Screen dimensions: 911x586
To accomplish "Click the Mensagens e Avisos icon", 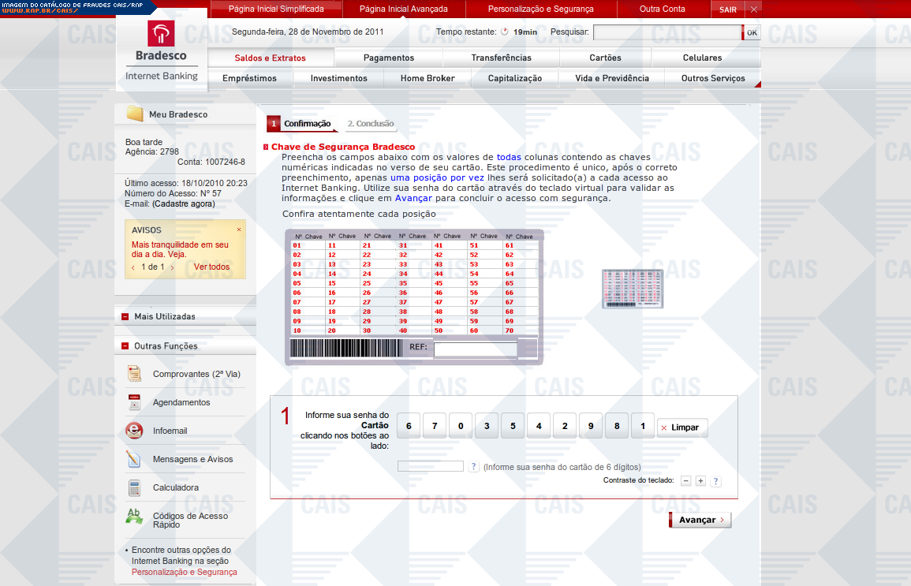I will click(134, 459).
